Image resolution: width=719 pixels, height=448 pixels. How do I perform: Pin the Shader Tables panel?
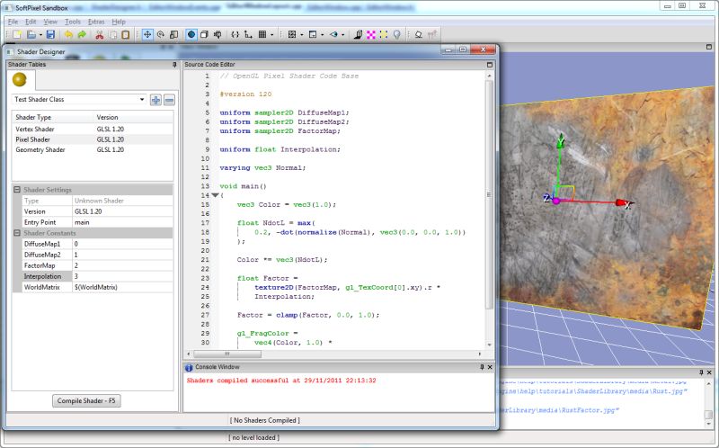click(173, 65)
